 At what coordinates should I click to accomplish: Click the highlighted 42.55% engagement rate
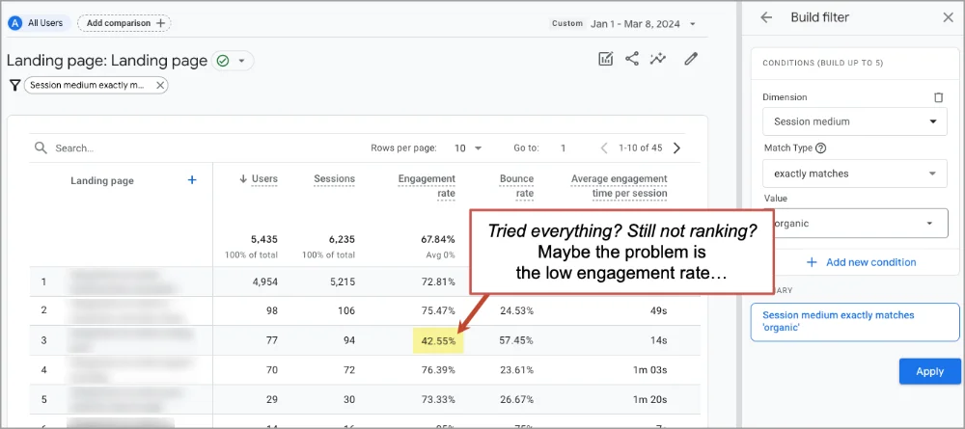438,340
